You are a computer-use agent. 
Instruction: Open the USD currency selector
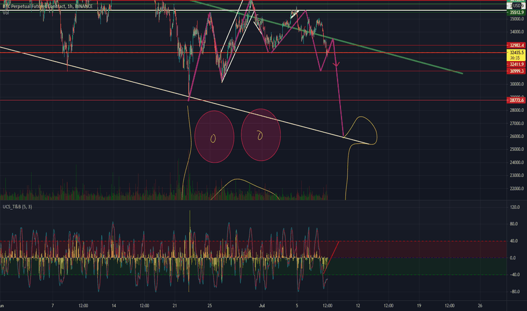(x=517, y=6)
